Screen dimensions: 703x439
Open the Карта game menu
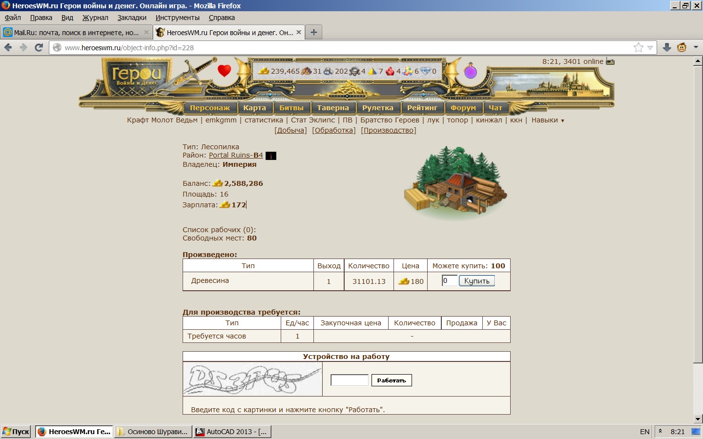click(255, 108)
